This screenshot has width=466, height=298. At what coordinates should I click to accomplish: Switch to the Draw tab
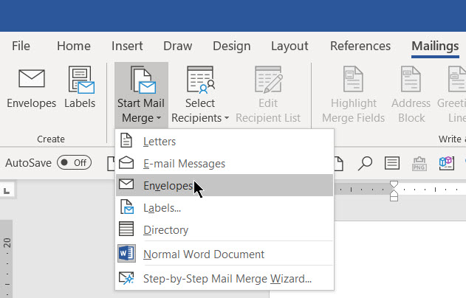coord(178,46)
